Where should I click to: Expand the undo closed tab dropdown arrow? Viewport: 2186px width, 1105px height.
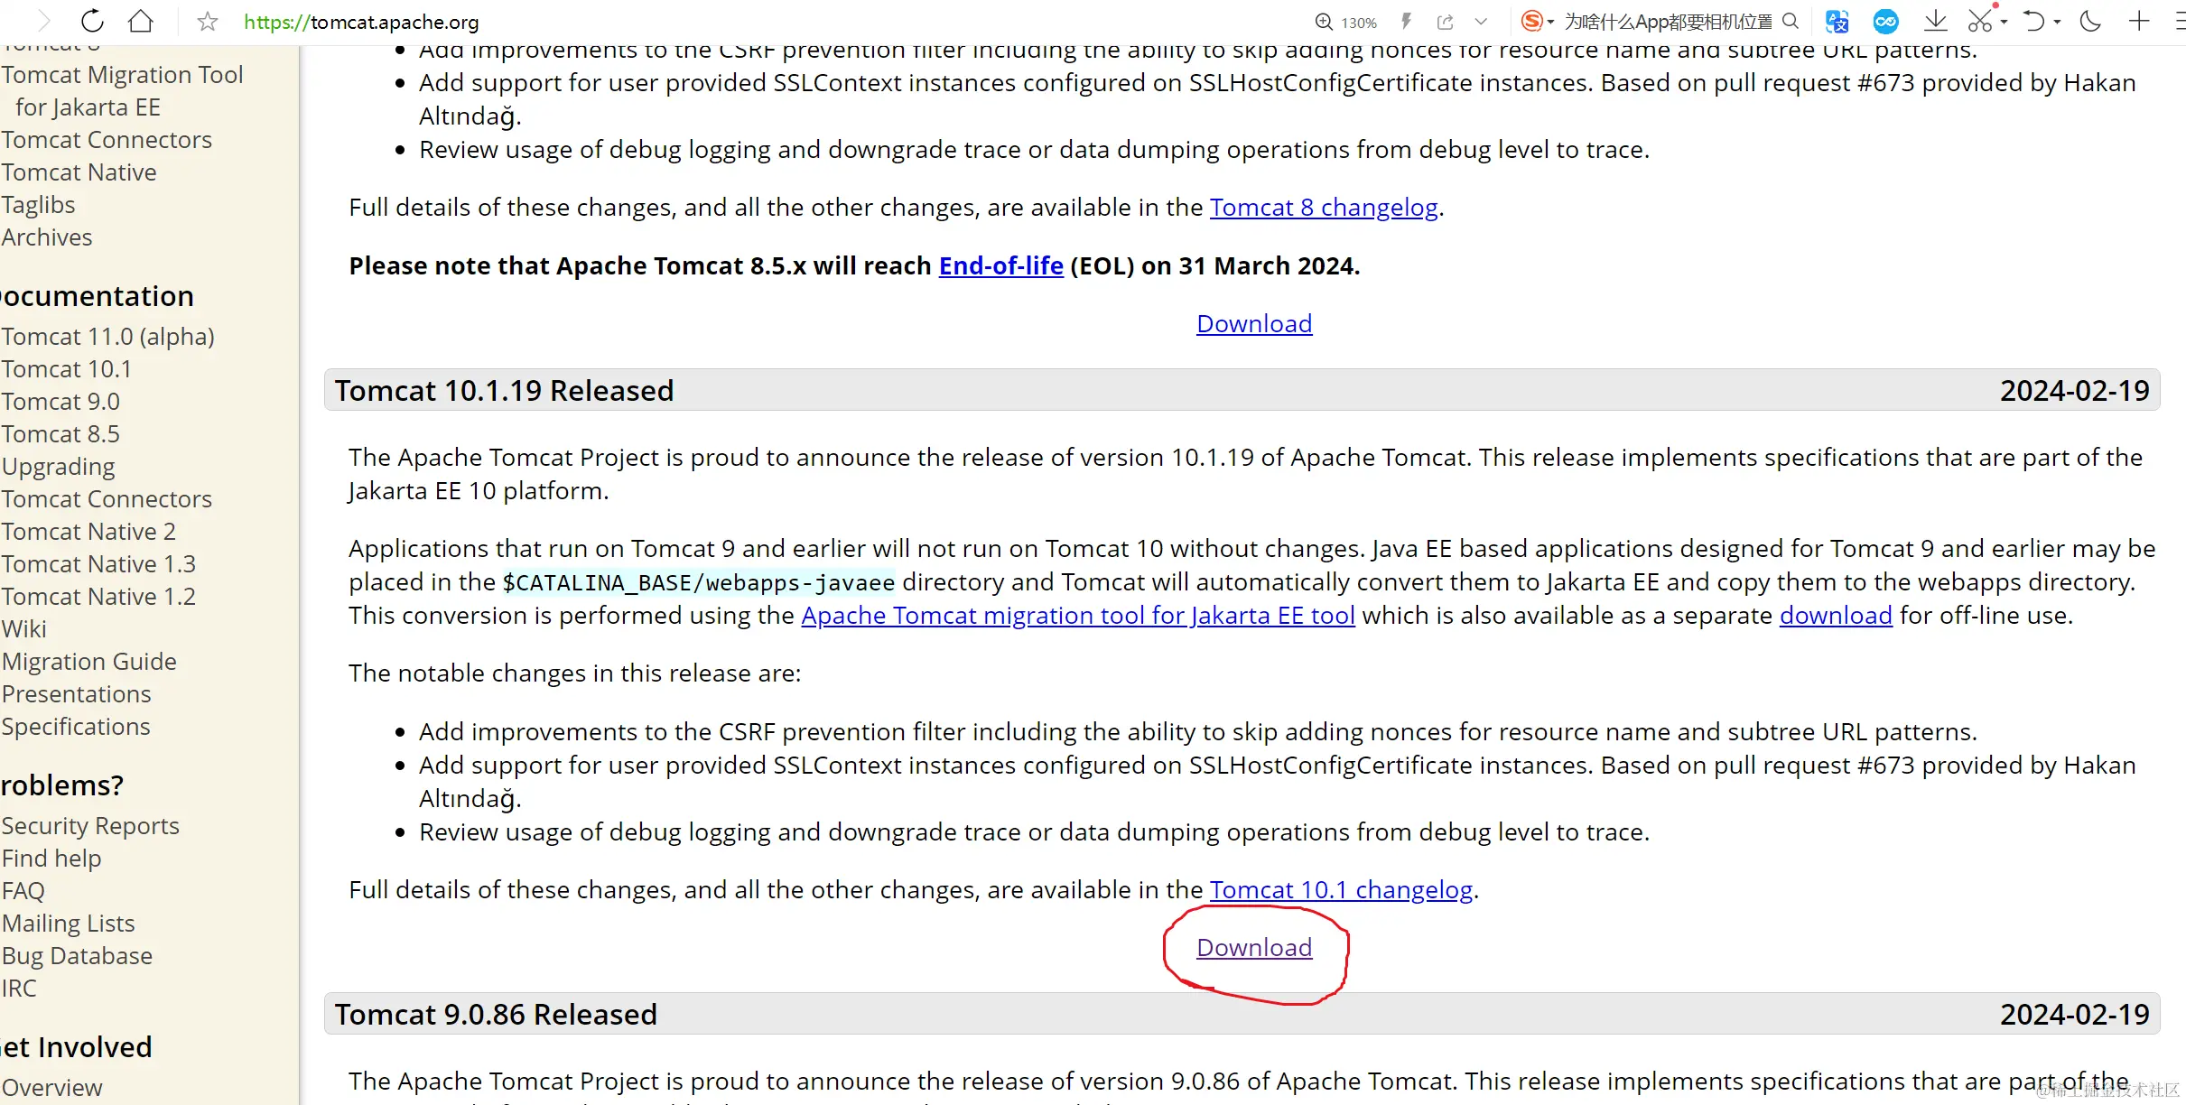tap(2058, 22)
